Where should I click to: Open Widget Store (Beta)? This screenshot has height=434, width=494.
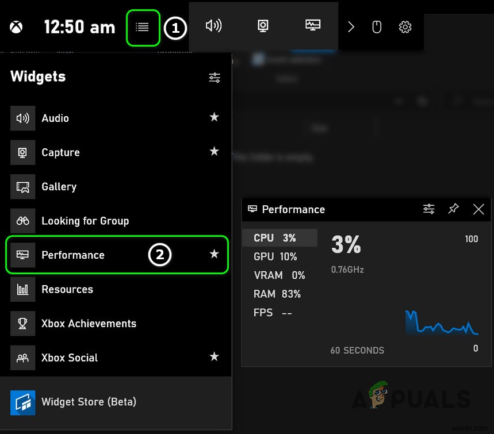pos(89,402)
